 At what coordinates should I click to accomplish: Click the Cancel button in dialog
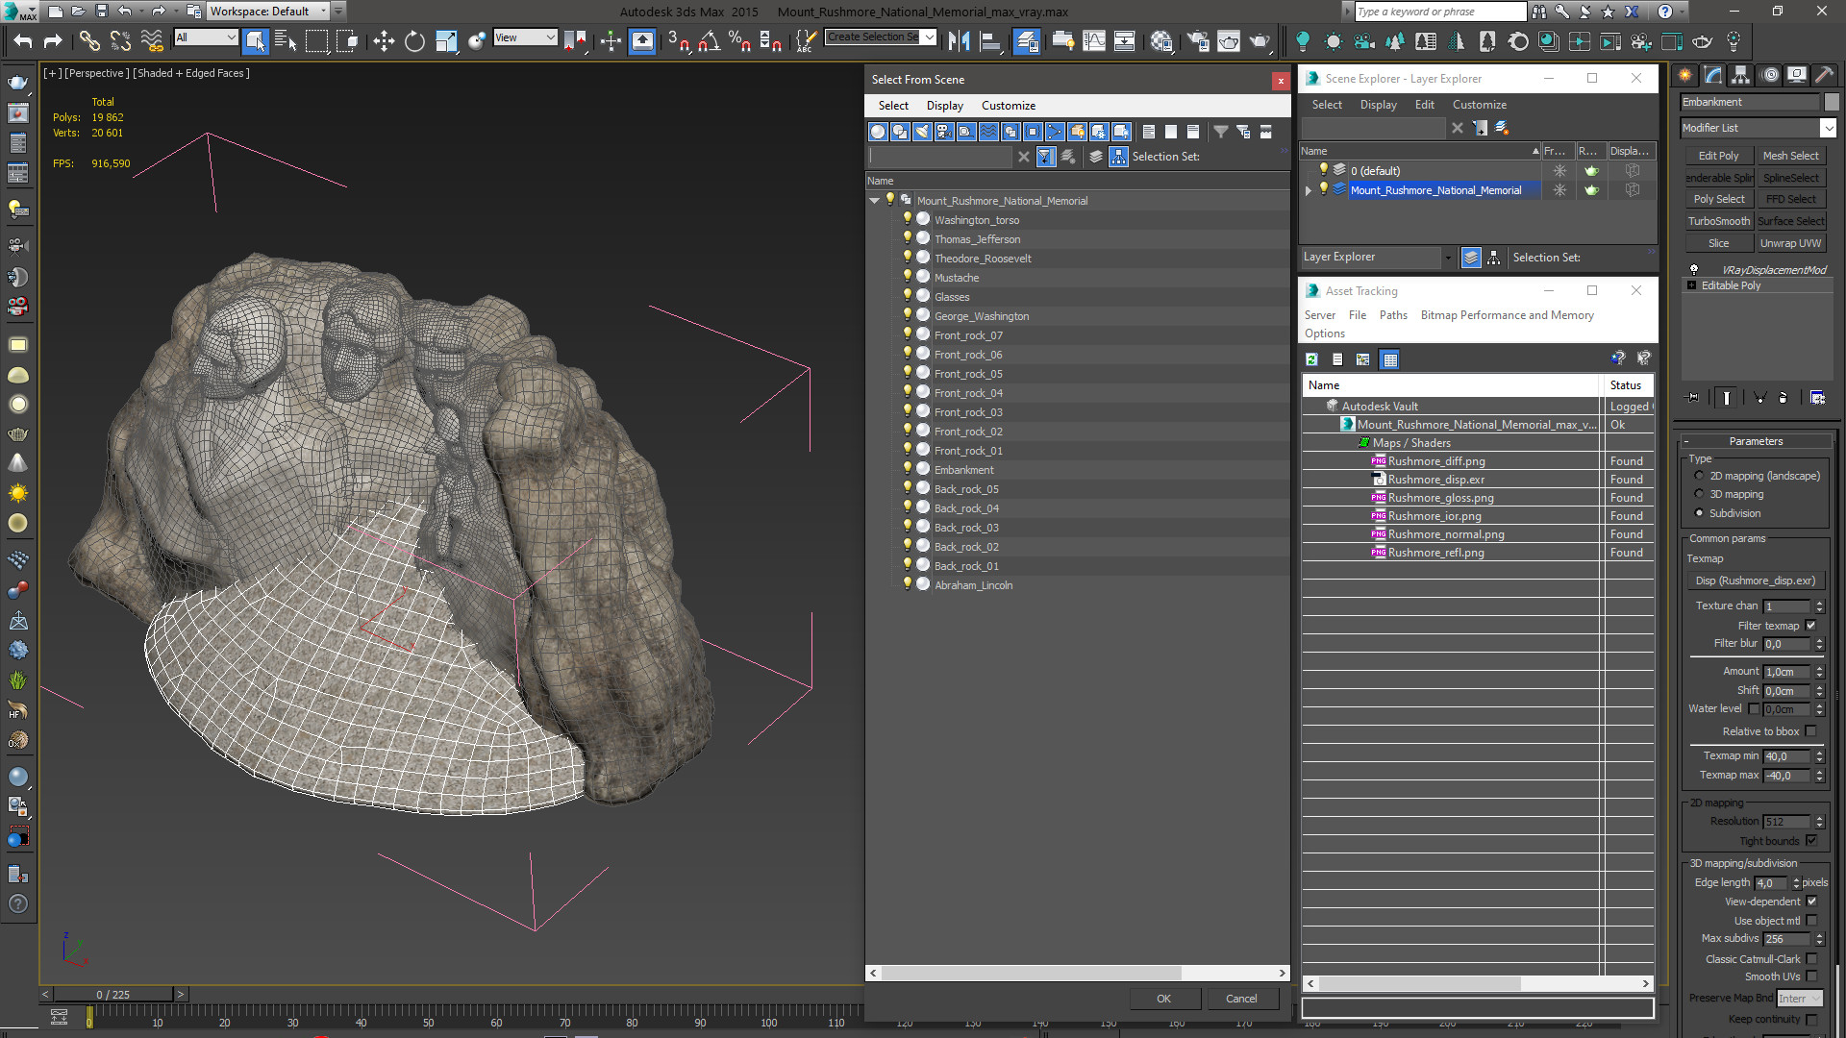(x=1241, y=999)
